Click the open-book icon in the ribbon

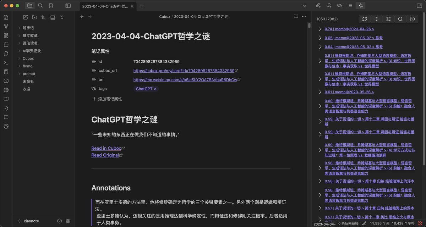(6, 99)
